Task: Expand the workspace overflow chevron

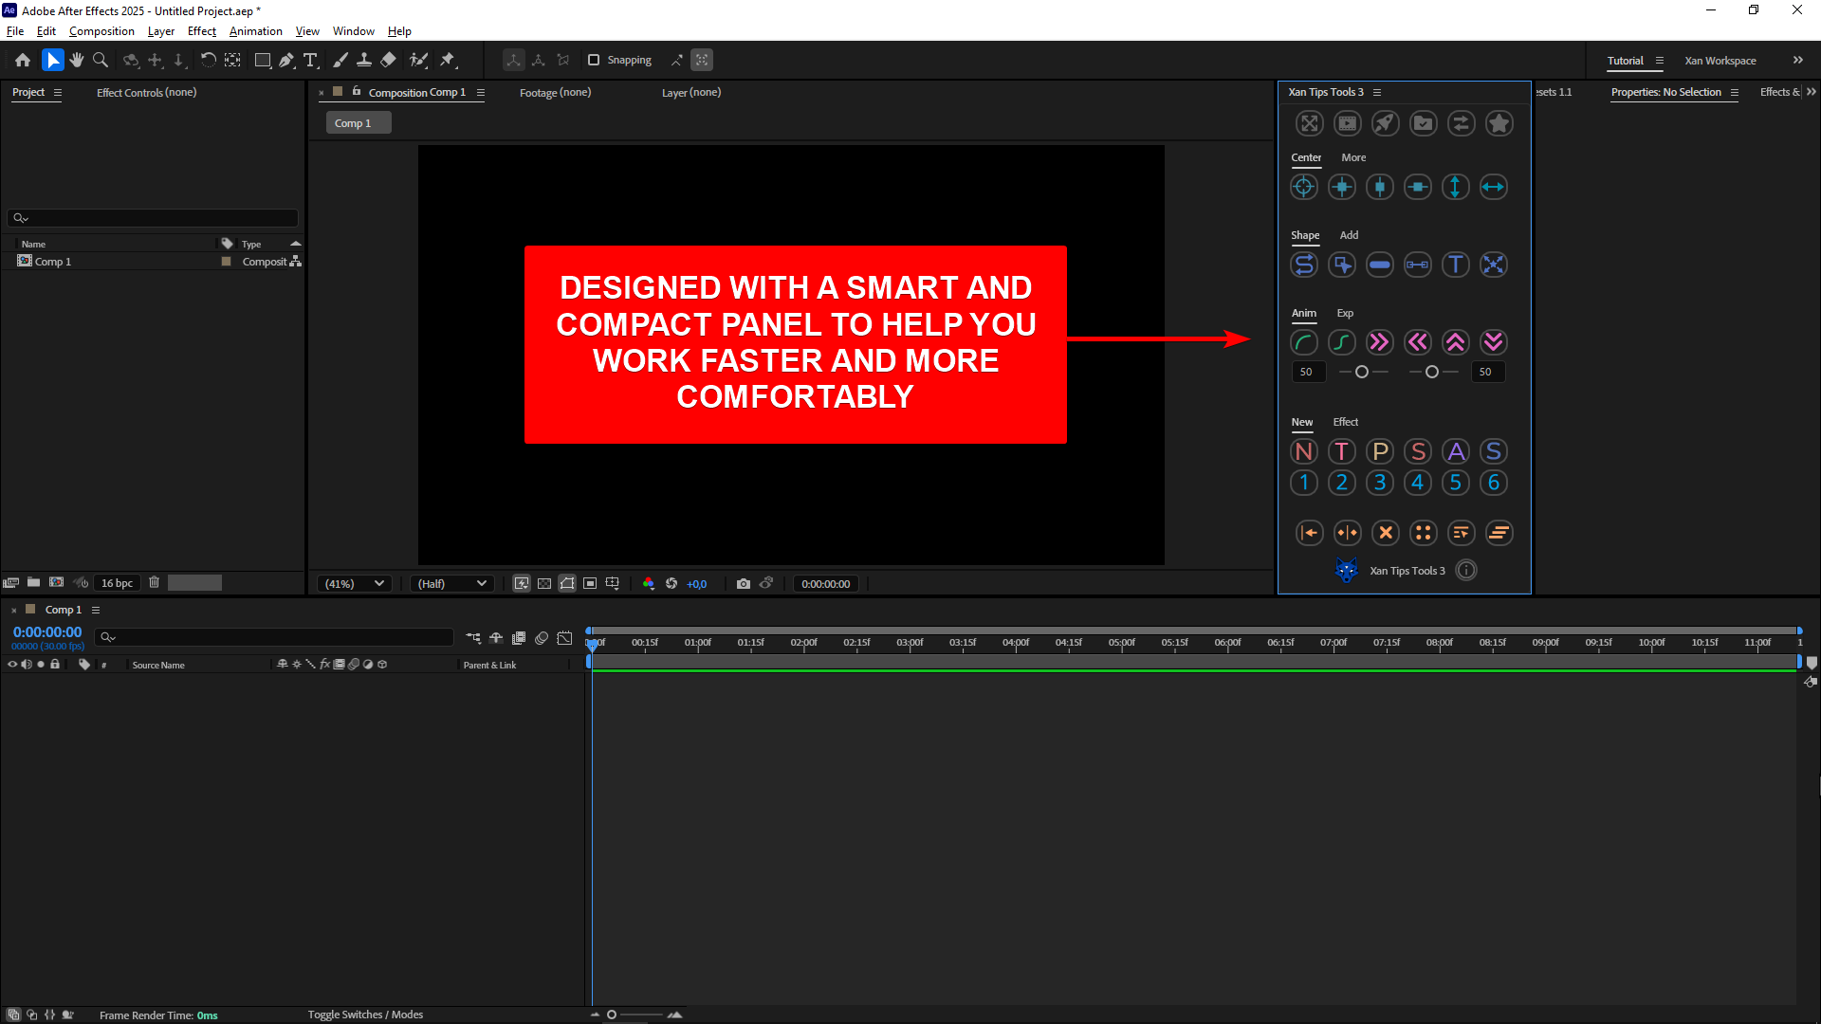Action: [1798, 60]
